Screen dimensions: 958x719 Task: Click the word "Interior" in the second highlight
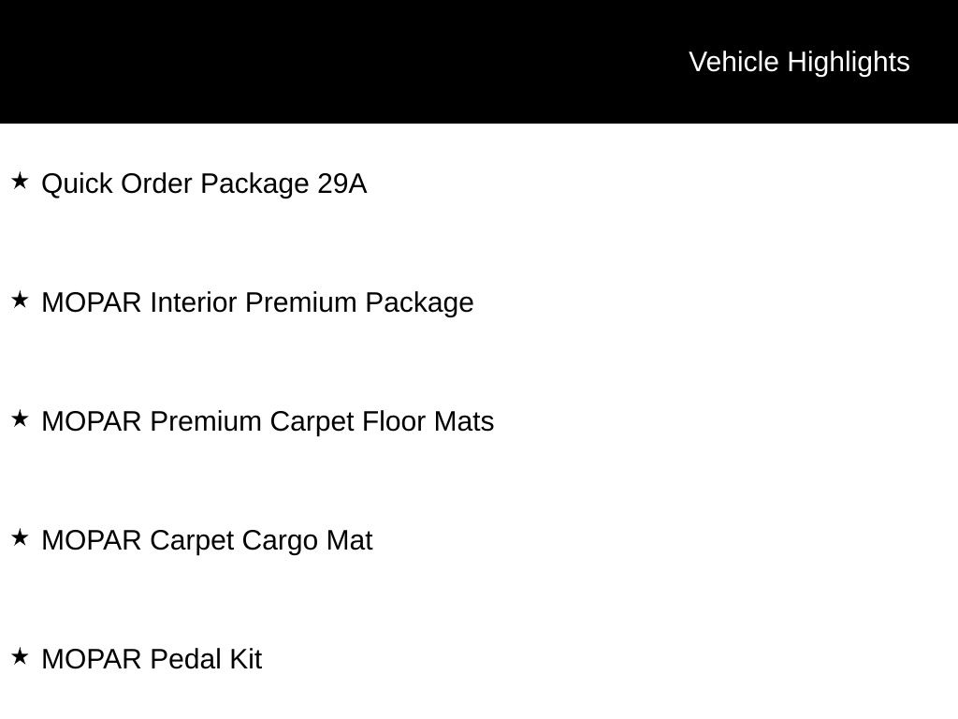193,302
